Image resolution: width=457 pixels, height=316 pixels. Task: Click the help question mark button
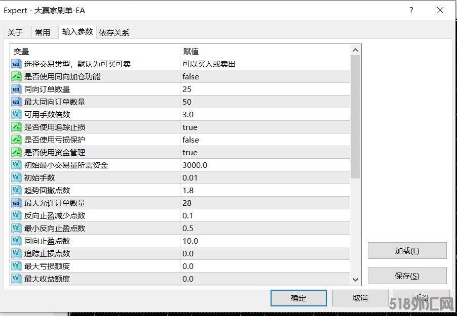[411, 11]
